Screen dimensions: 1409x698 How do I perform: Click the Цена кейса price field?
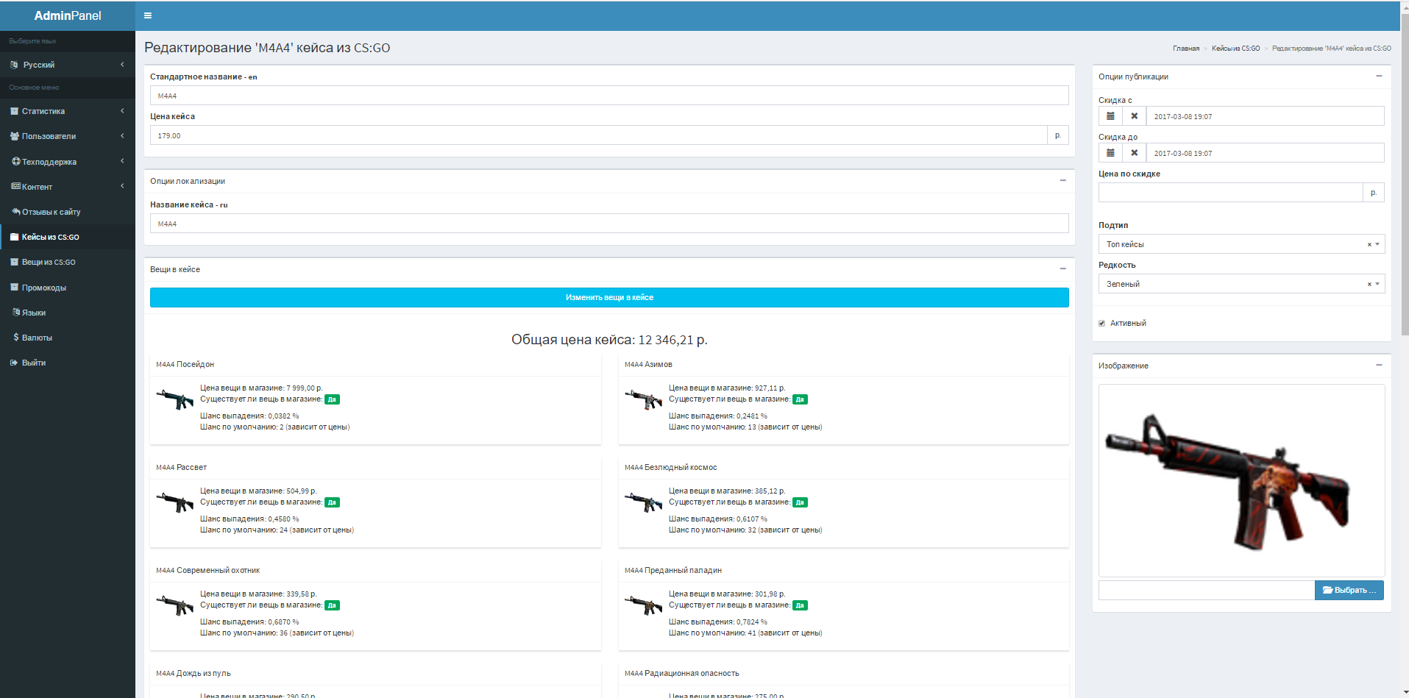coord(599,135)
